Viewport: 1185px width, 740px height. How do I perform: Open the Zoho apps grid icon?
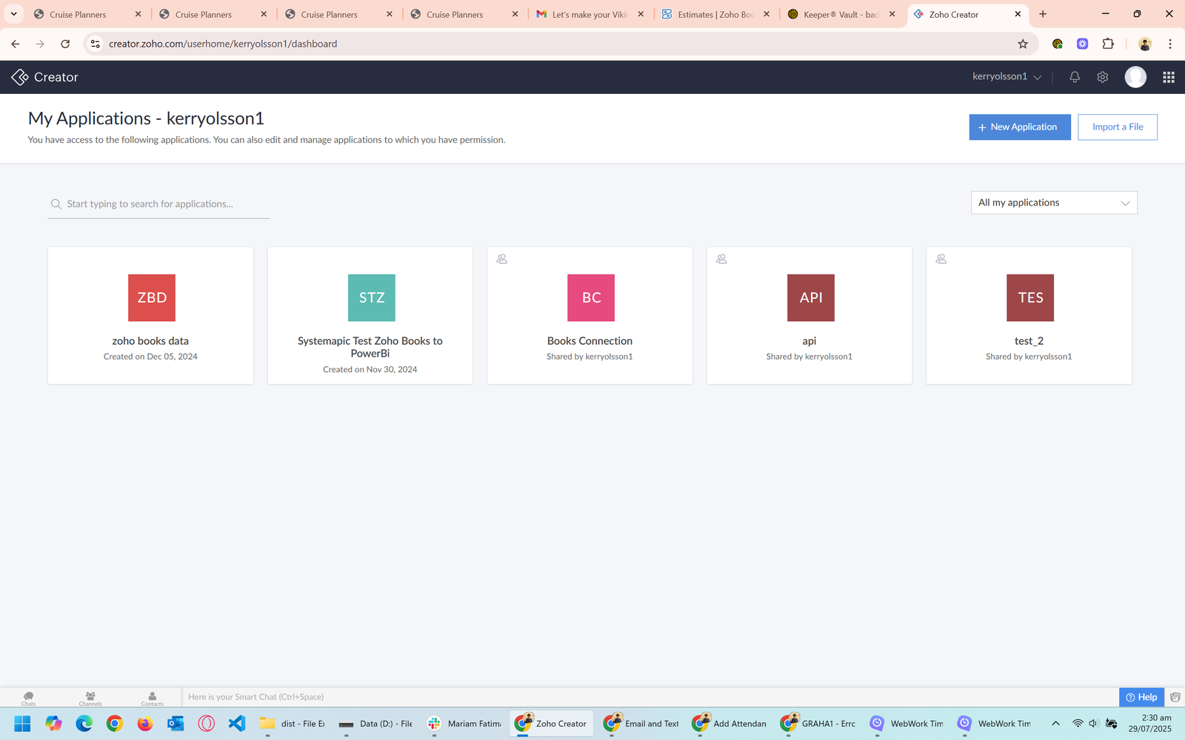pyautogui.click(x=1169, y=77)
